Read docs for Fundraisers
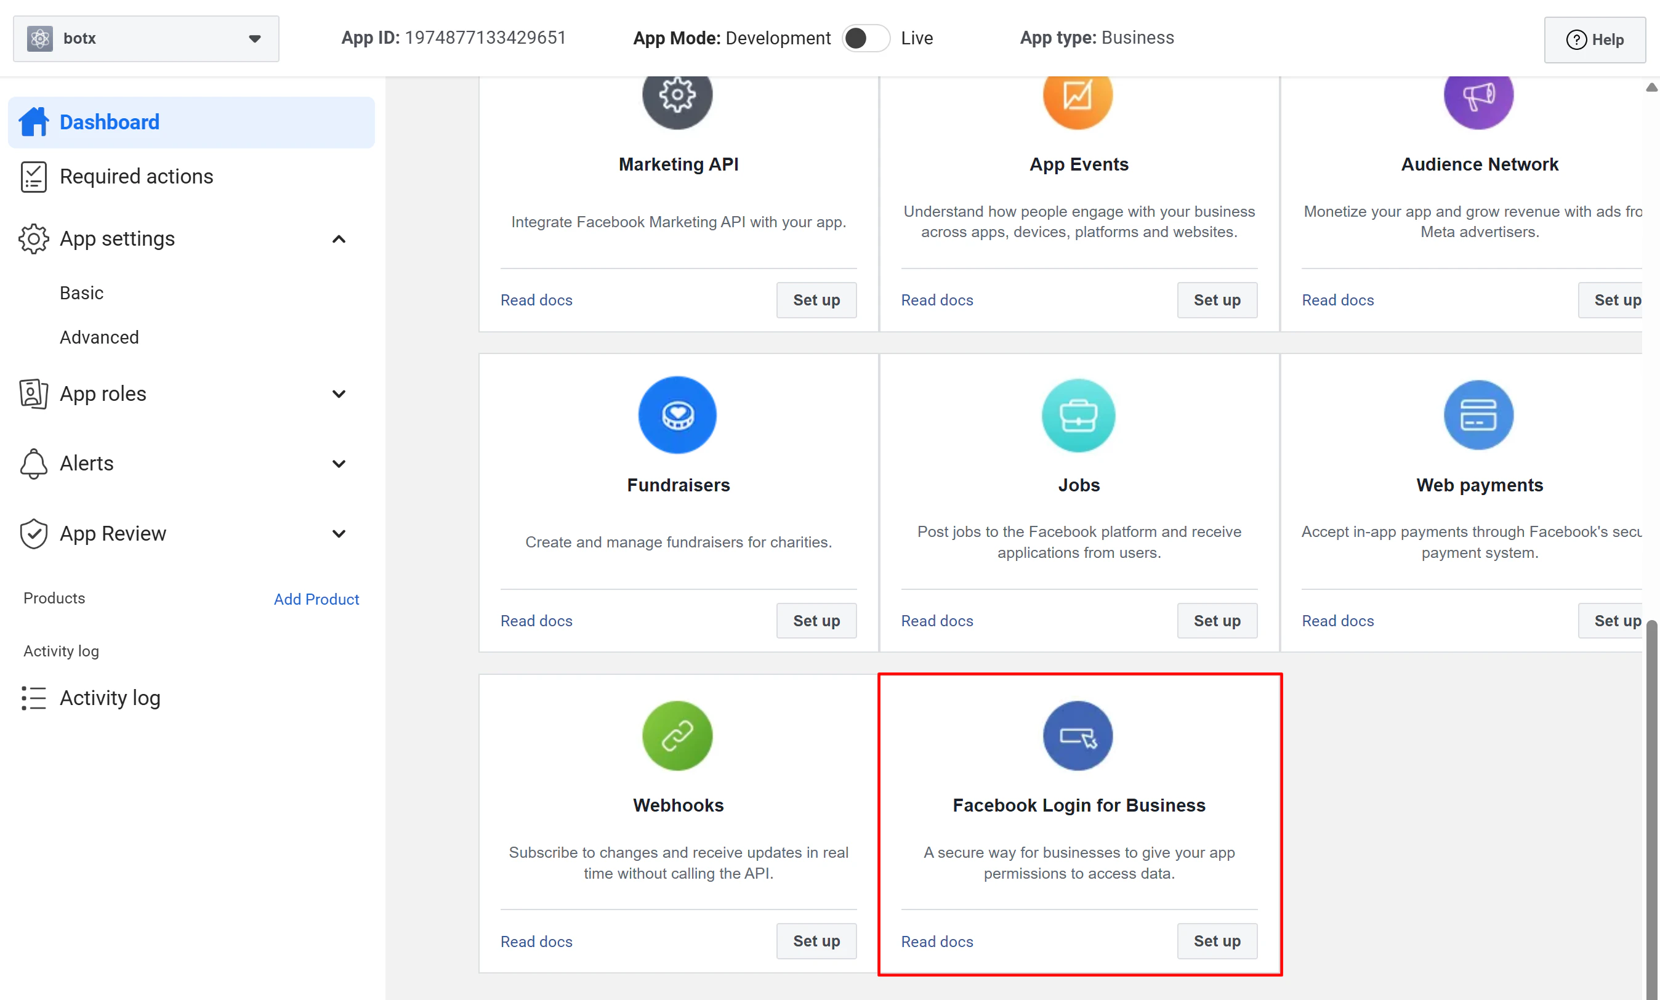Image resolution: width=1660 pixels, height=1000 pixels. [536, 621]
